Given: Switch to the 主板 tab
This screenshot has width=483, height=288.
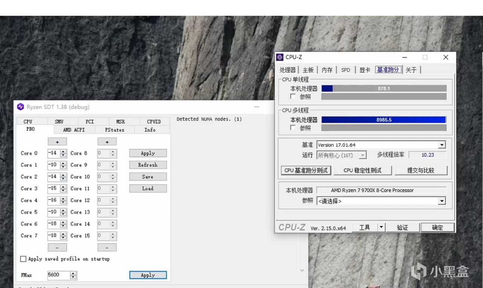Looking at the screenshot, I should tap(308, 70).
